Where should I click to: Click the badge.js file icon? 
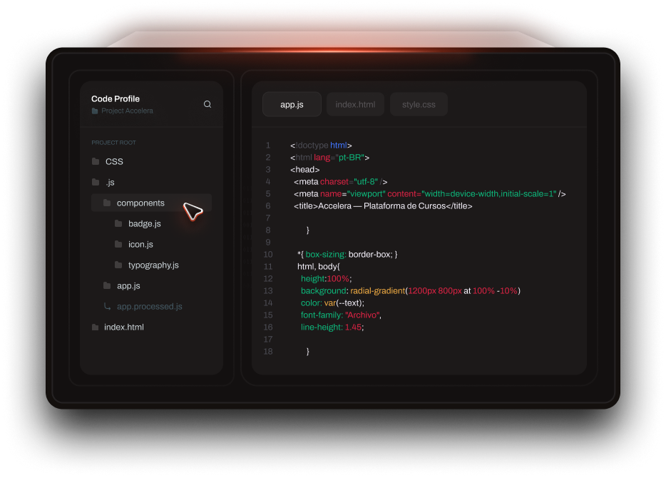[x=118, y=223]
